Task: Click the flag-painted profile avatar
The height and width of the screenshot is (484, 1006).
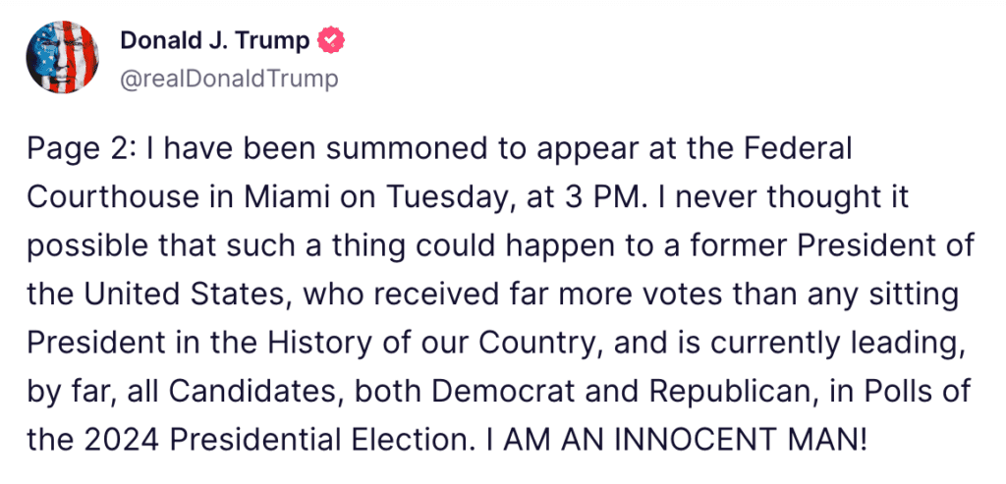Action: (x=63, y=58)
